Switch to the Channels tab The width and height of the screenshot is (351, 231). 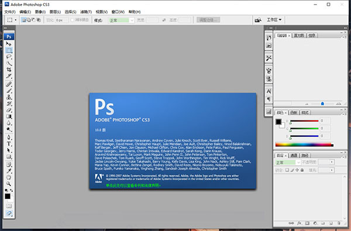coord(294,156)
